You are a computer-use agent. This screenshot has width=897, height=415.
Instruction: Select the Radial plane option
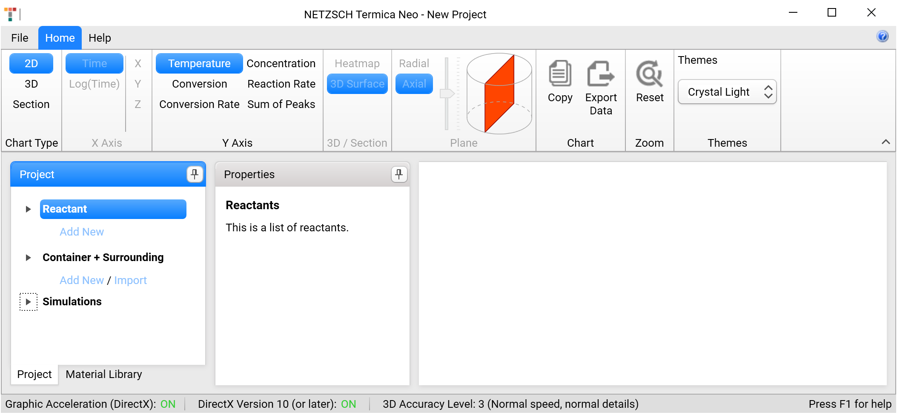click(x=414, y=63)
